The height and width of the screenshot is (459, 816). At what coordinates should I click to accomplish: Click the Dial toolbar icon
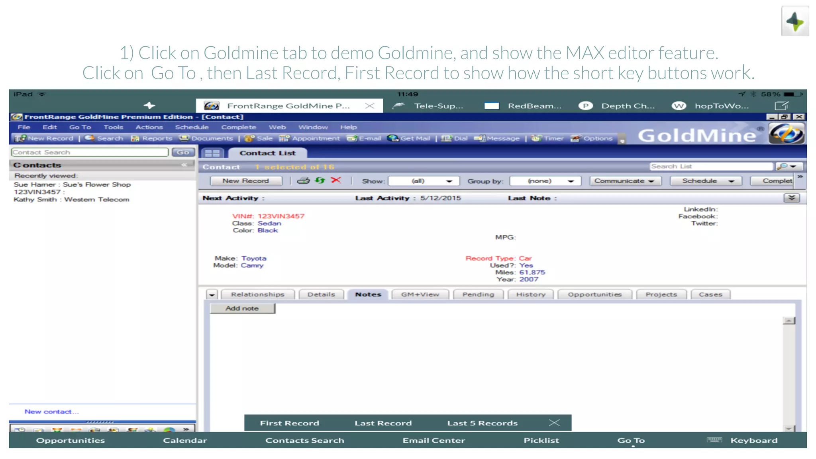455,138
